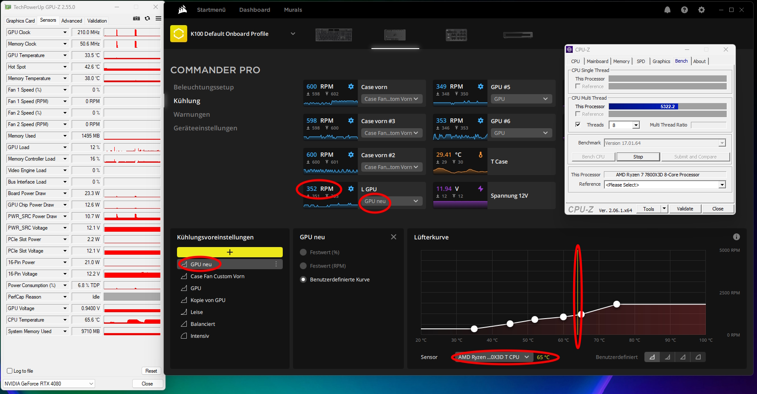757x394 pixels.
Task: Expand the K100 profile dropdown chevron
Action: point(293,34)
